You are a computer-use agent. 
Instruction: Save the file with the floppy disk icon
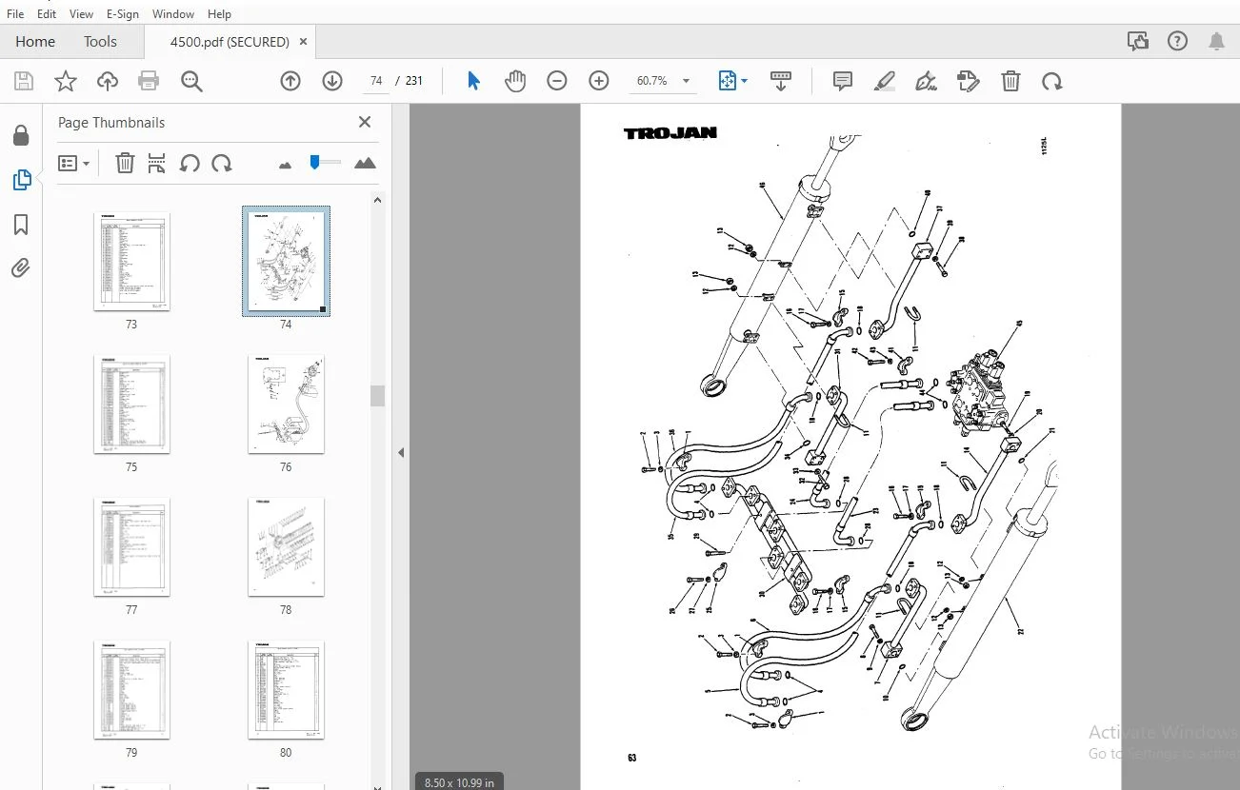tap(24, 81)
